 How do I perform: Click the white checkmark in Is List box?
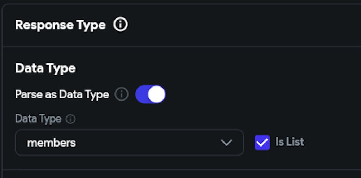coord(262,143)
